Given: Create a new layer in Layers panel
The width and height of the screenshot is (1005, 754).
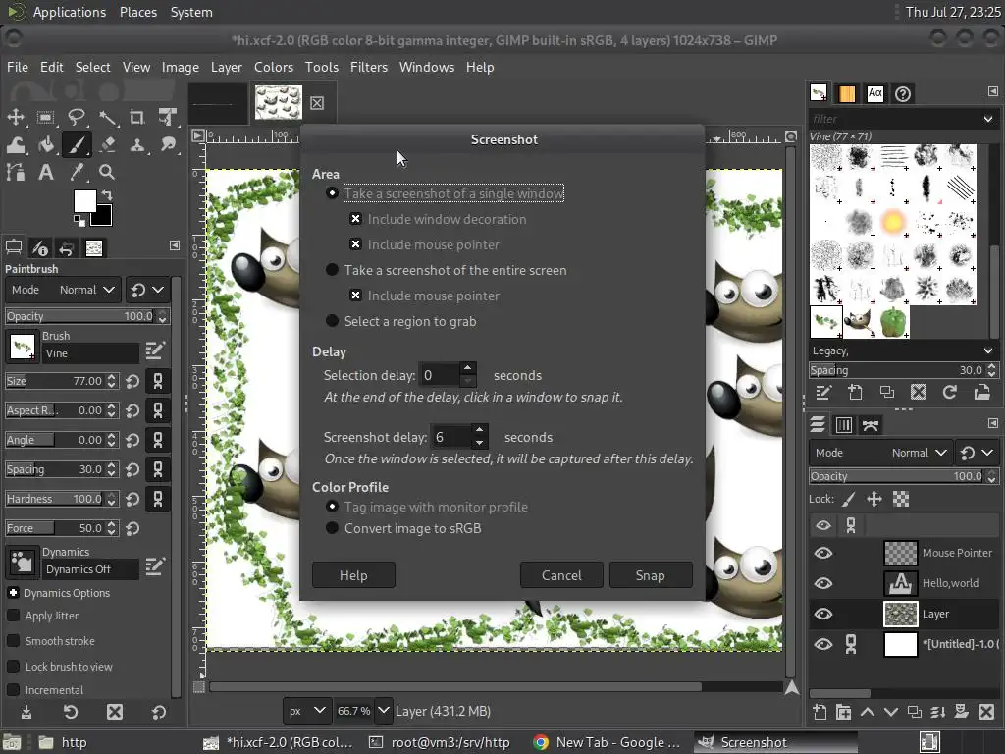Looking at the screenshot, I should click(x=820, y=712).
